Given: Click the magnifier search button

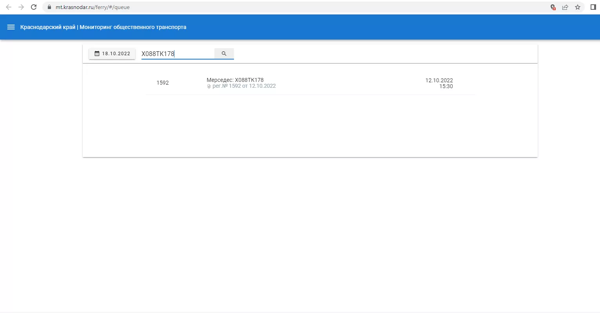Looking at the screenshot, I should coord(224,54).
